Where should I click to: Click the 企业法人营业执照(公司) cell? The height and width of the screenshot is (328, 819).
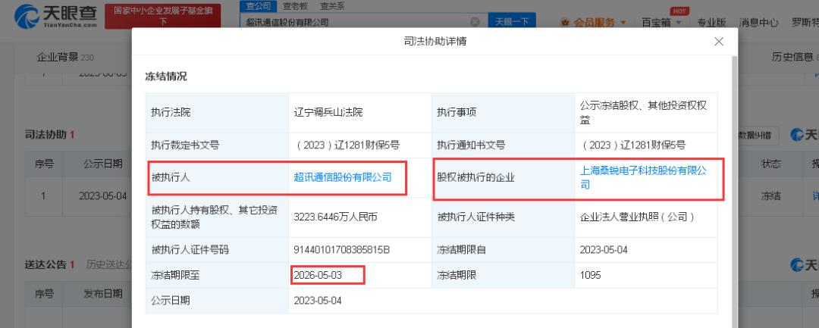tap(646, 217)
